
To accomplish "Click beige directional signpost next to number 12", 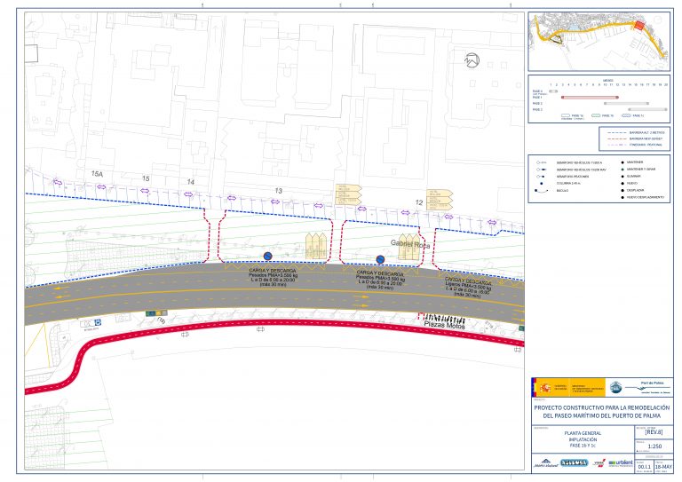I will pos(440,200).
